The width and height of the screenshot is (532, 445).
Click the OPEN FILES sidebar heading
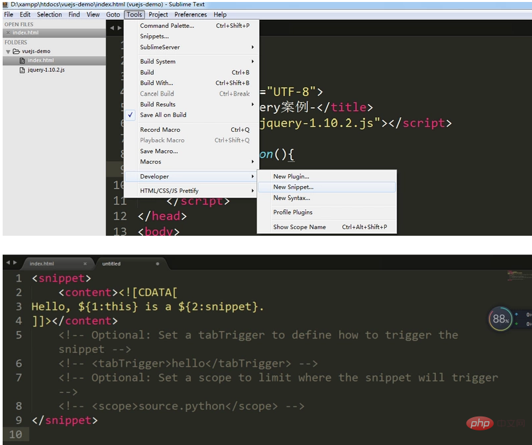pyautogui.click(x=19, y=25)
